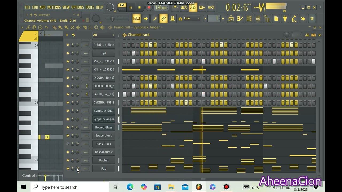Open the FILE menu
Image resolution: width=342 pixels, height=192 pixels.
(x=28, y=7)
